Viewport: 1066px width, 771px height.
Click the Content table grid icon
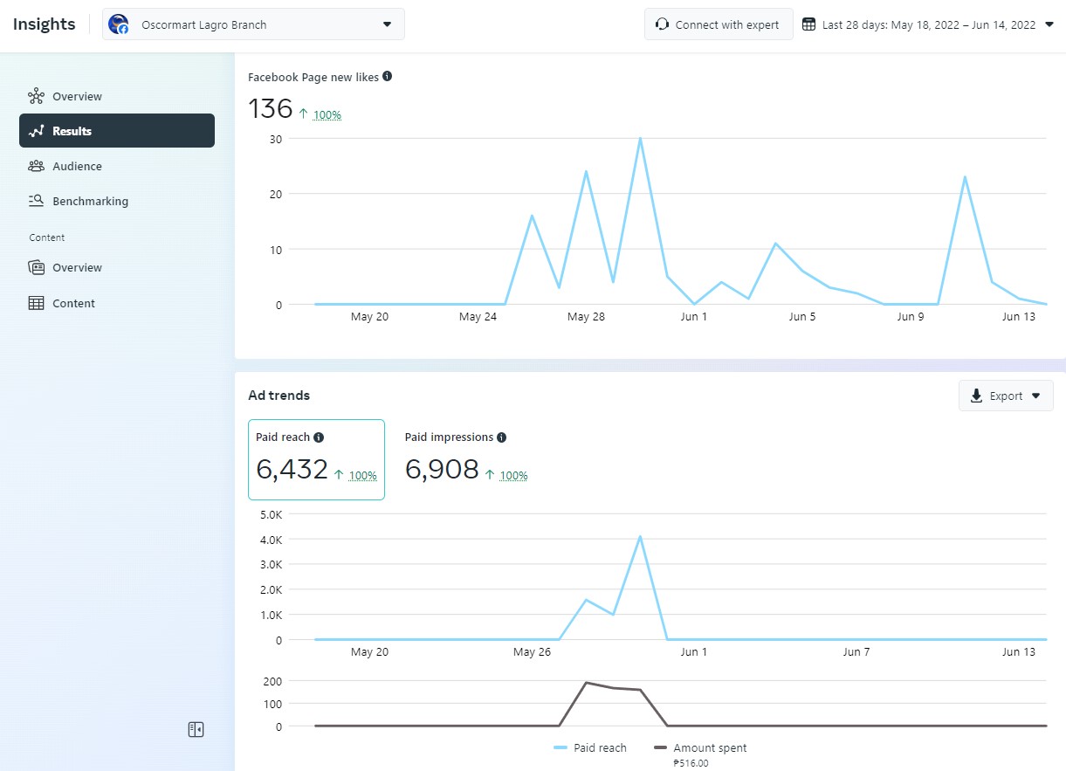click(x=36, y=303)
